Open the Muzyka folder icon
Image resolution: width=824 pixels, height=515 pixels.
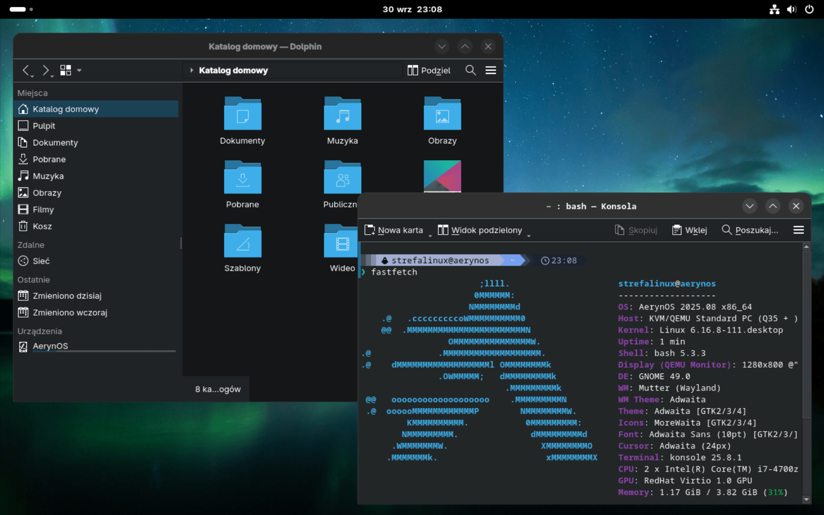pyautogui.click(x=342, y=114)
